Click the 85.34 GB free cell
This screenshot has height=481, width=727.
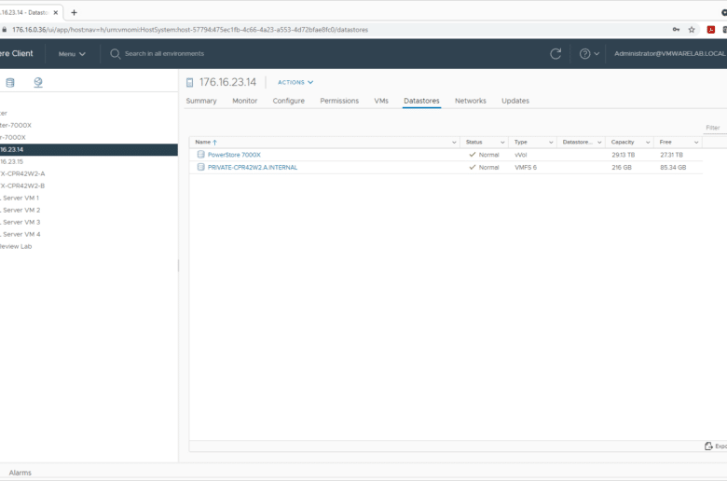coord(673,167)
